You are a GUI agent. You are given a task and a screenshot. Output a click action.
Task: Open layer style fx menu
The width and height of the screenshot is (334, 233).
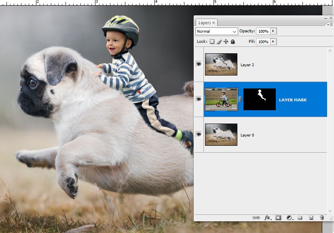(268, 218)
